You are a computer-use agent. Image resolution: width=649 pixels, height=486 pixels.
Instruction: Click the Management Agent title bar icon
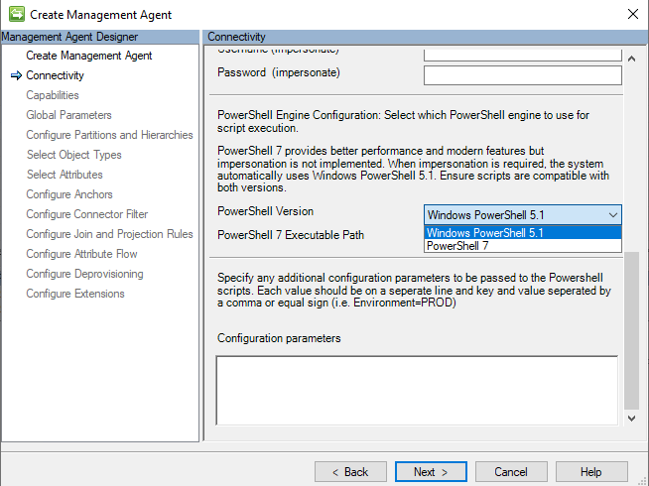coord(15,14)
